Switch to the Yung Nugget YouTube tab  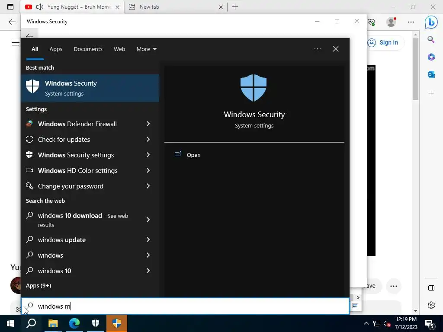click(72, 7)
